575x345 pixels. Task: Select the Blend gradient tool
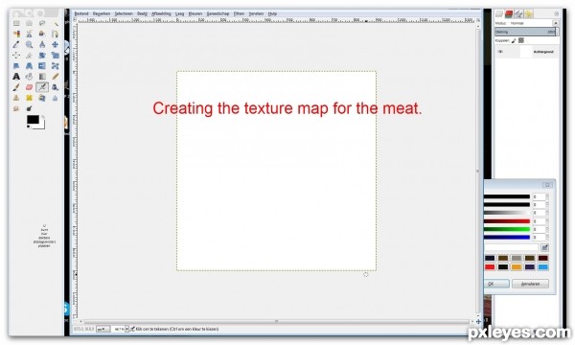[42, 77]
